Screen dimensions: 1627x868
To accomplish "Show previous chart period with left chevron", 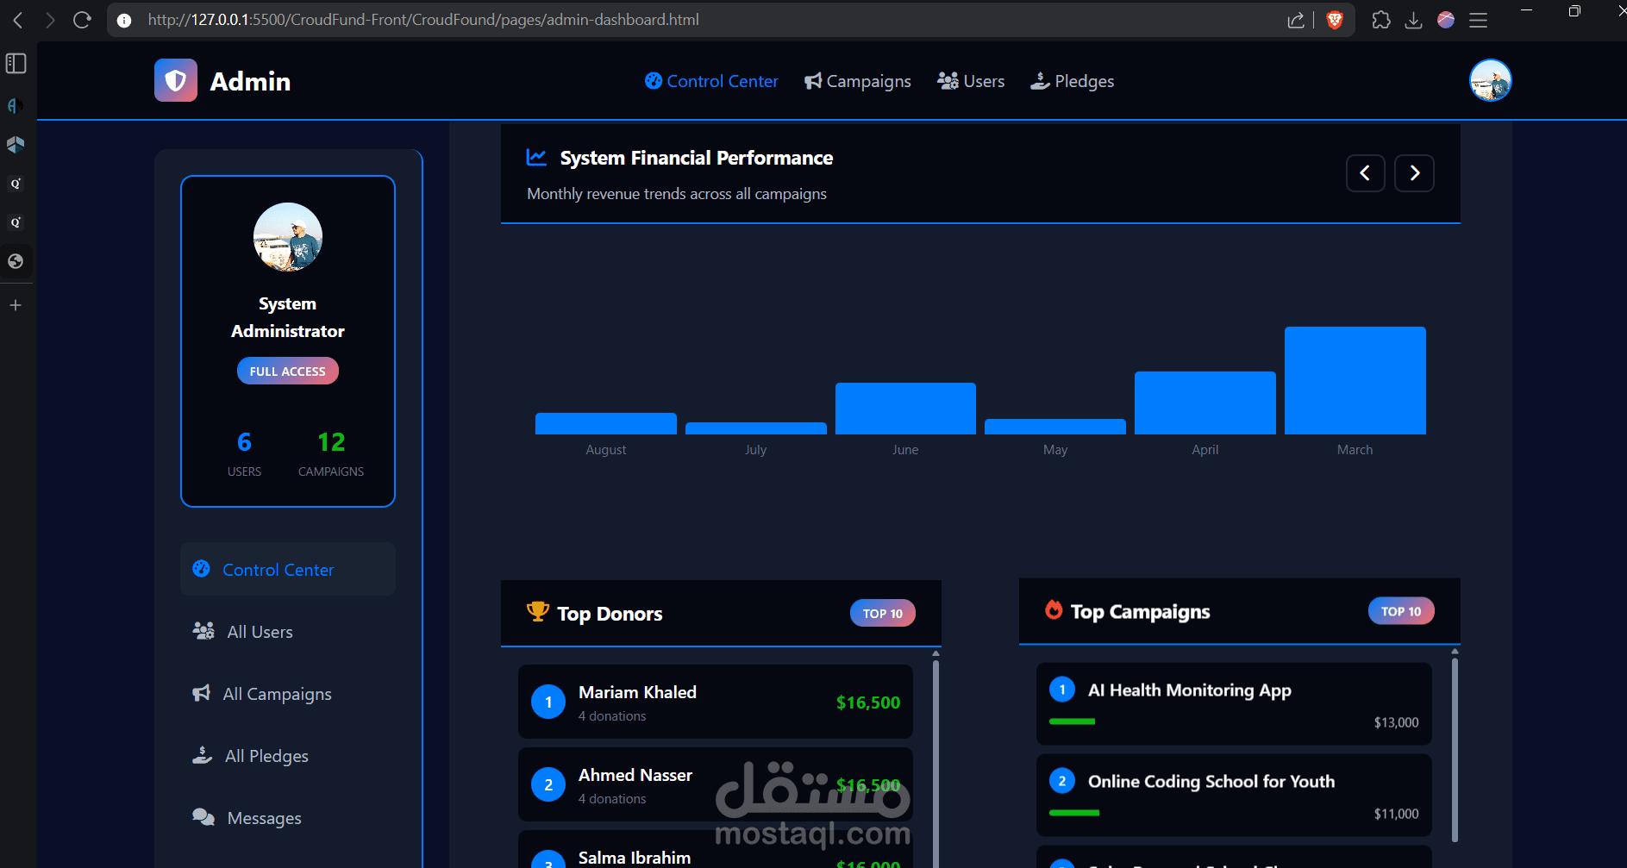I will 1366,173.
